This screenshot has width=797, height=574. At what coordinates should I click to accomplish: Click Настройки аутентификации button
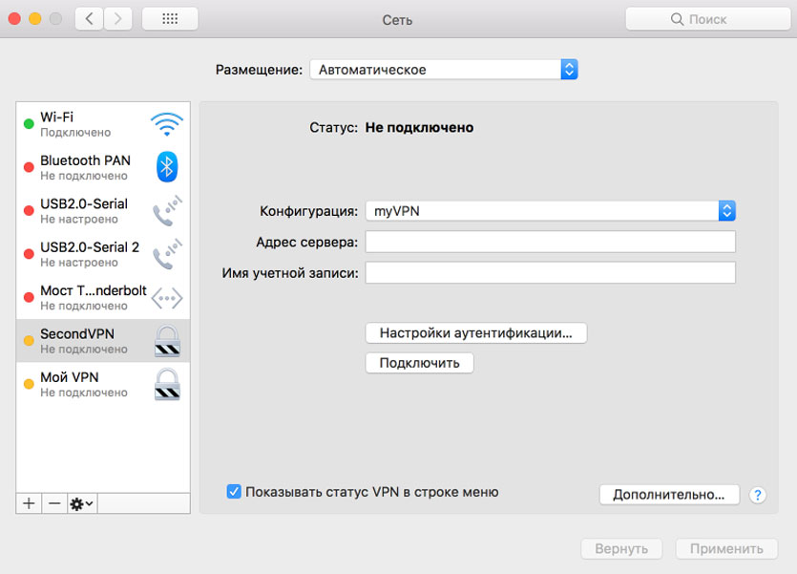click(x=475, y=333)
